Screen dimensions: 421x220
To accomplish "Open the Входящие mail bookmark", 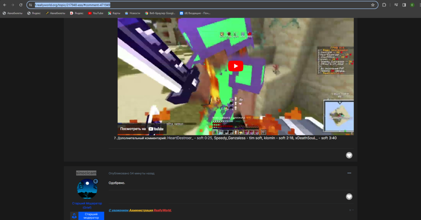I will pyautogui.click(x=195, y=13).
